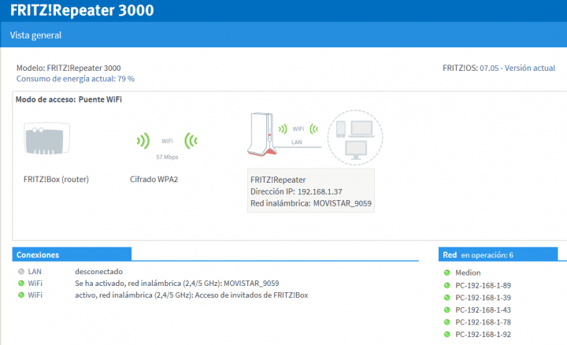
Task: Open Conexiones section header
Action: (72, 254)
